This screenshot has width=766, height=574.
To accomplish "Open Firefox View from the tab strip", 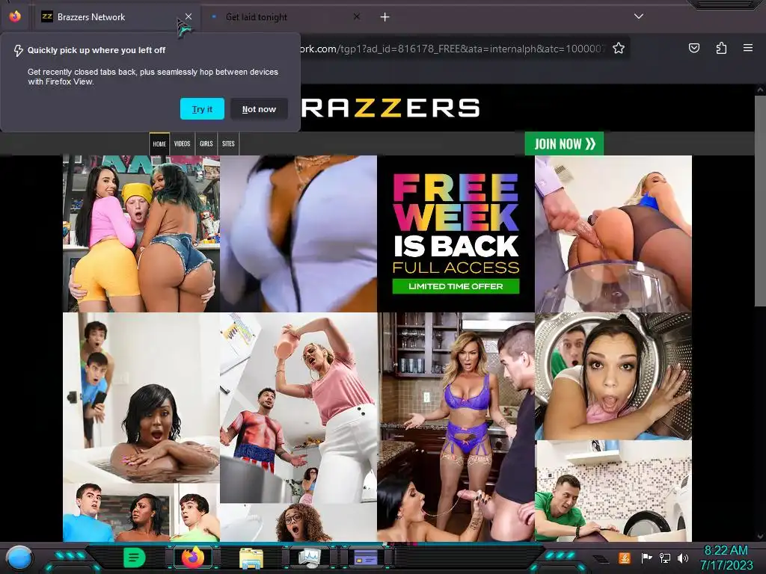I will [x=15, y=16].
